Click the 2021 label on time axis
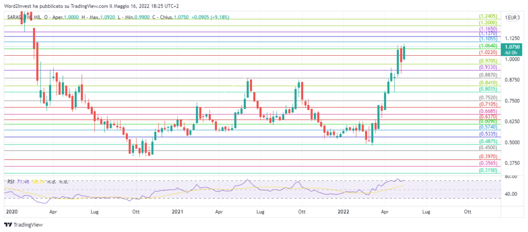Image resolution: width=528 pixels, height=232 pixels. tap(177, 212)
